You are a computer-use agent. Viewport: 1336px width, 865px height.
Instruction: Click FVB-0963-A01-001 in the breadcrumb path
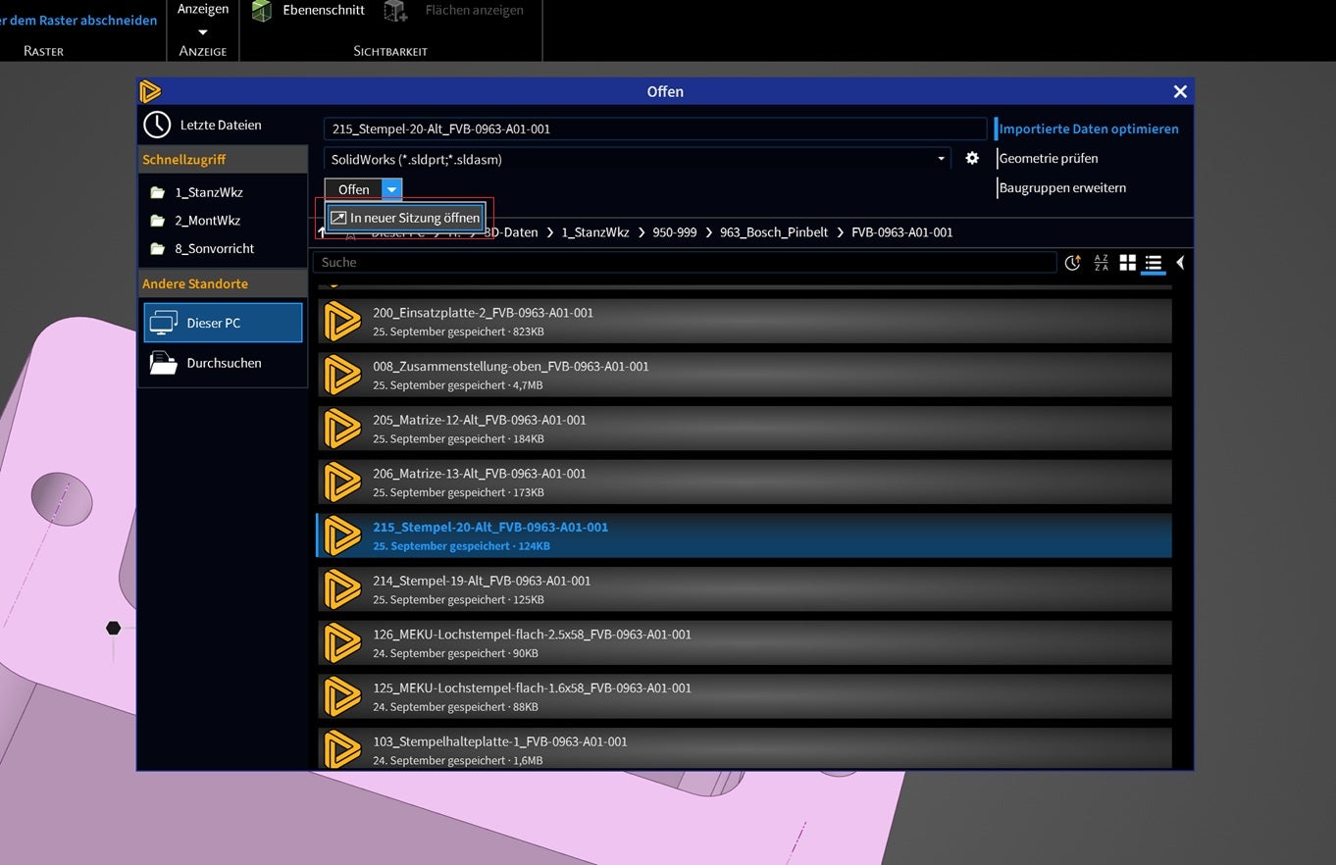pos(902,232)
